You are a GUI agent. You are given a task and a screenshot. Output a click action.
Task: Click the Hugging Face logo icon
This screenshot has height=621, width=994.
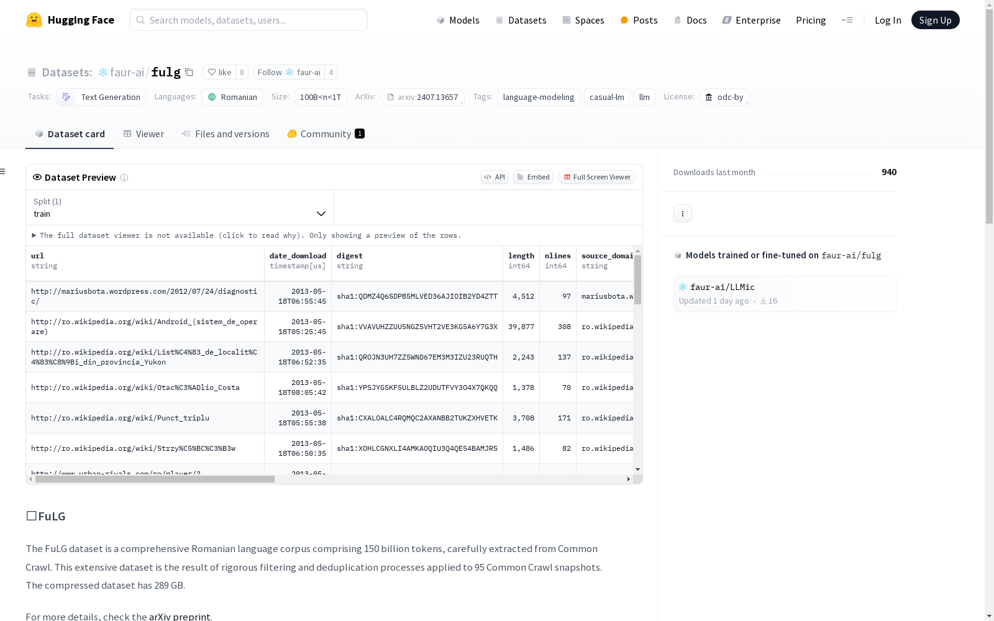click(34, 20)
